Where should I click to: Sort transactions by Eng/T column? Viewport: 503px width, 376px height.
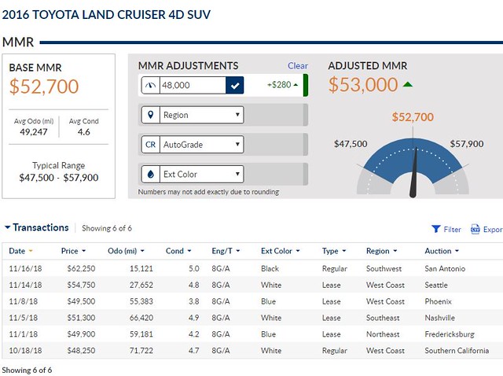click(x=226, y=251)
